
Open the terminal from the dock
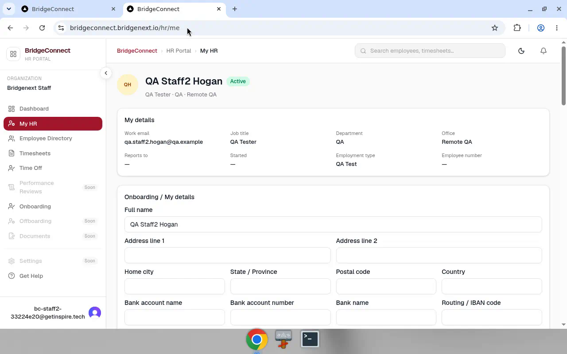310,339
